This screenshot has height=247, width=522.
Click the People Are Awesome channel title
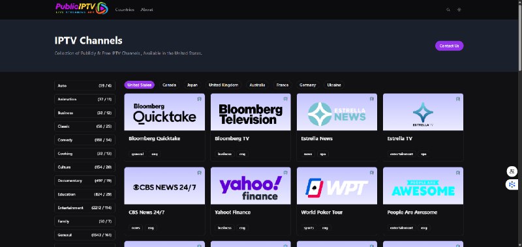412,212
